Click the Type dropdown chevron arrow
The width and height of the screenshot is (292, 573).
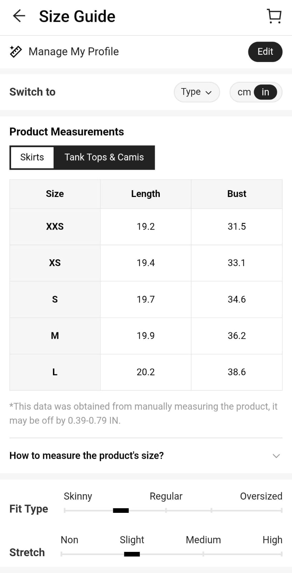pos(209,92)
